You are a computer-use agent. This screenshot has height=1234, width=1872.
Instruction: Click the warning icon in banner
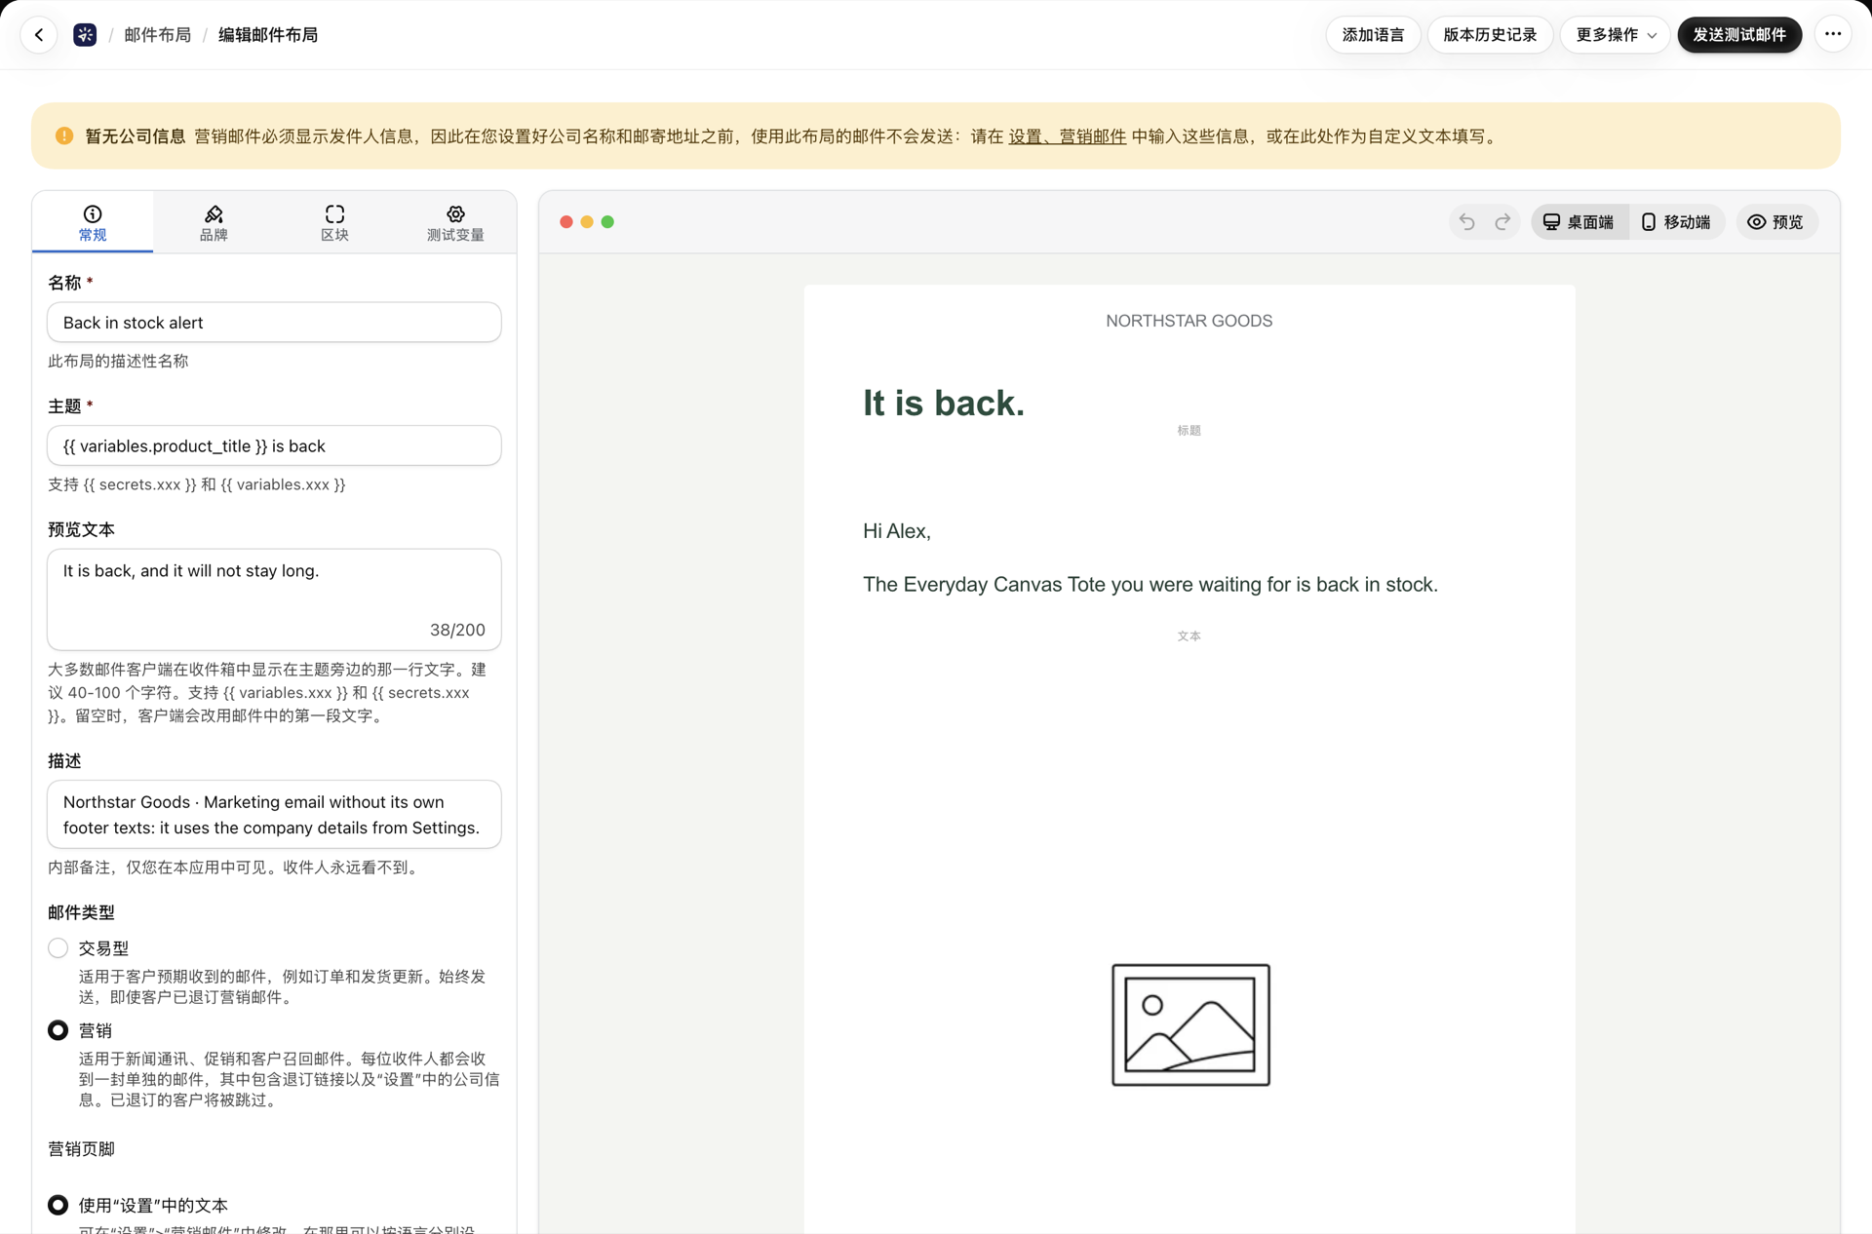point(64,136)
